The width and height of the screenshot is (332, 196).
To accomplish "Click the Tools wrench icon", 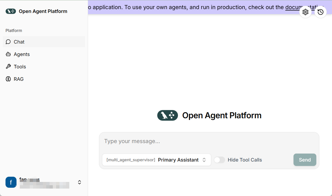I will [x=8, y=67].
